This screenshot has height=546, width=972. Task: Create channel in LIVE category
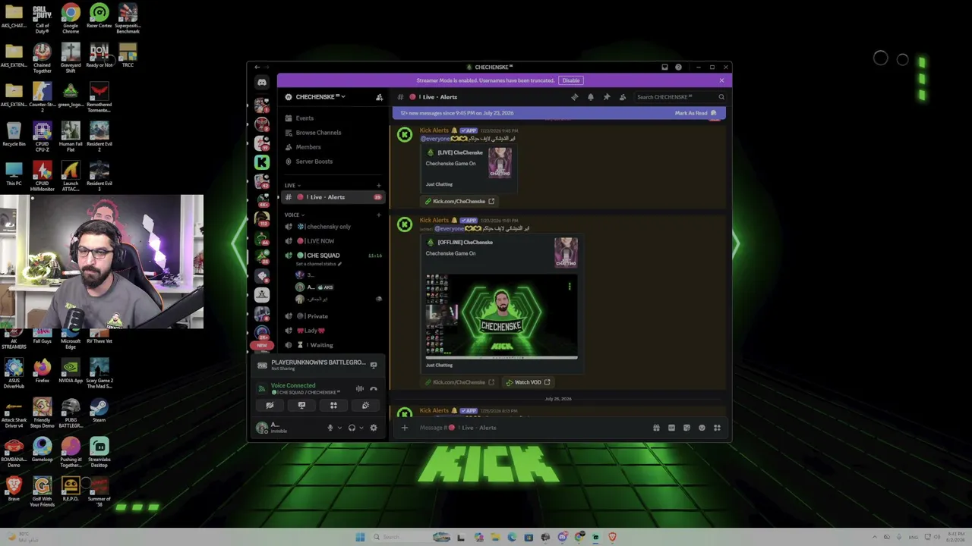379,186
